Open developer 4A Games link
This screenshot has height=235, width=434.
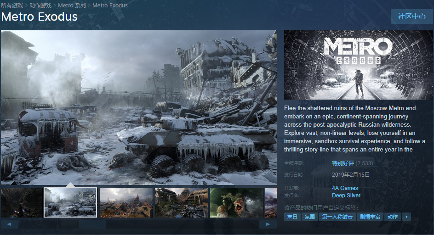345,188
